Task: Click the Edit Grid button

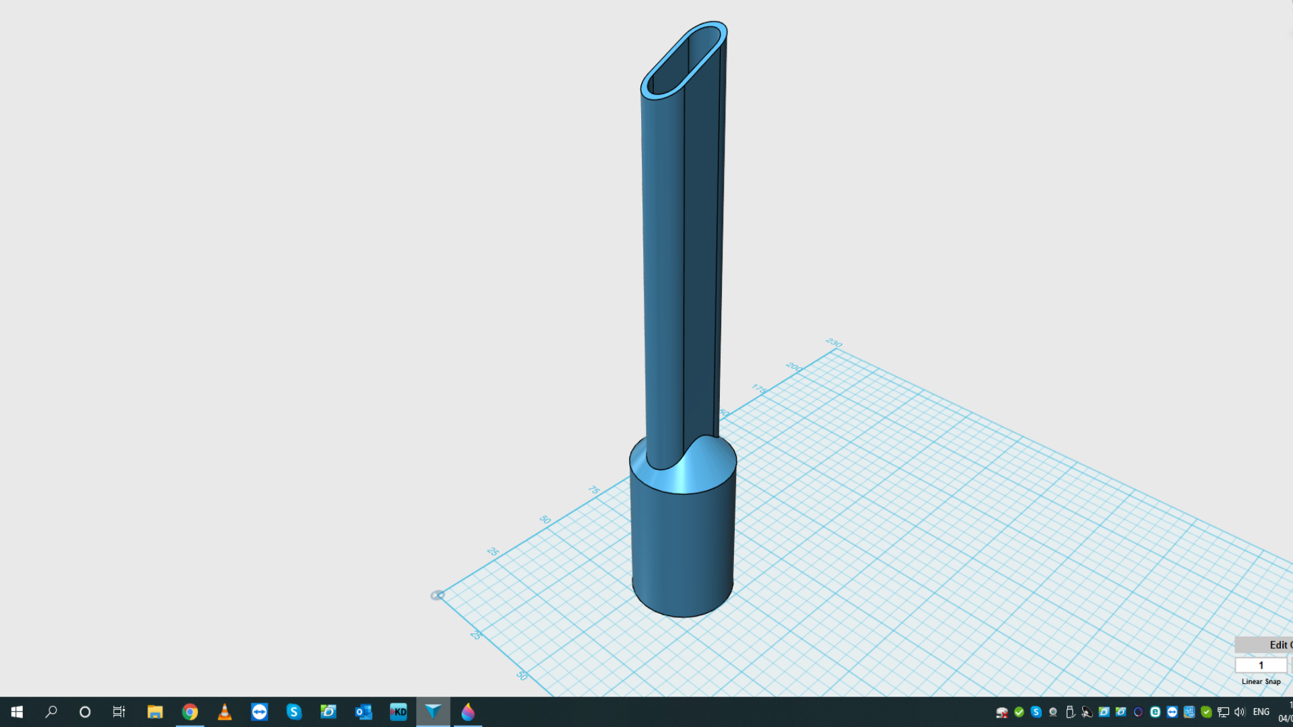Action: (x=1264, y=645)
